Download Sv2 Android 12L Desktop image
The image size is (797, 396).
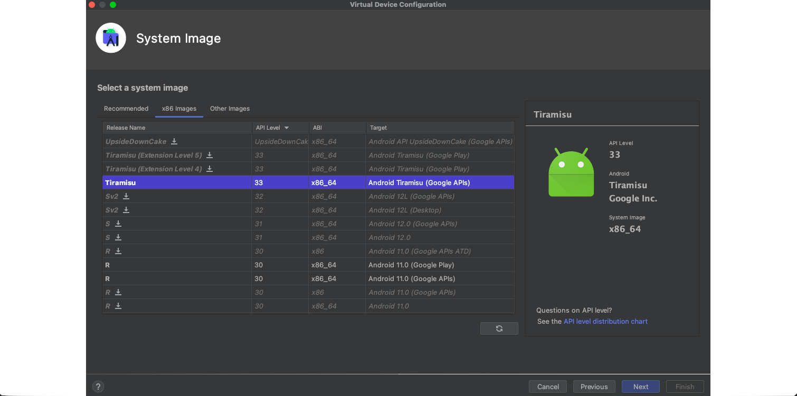(x=126, y=210)
